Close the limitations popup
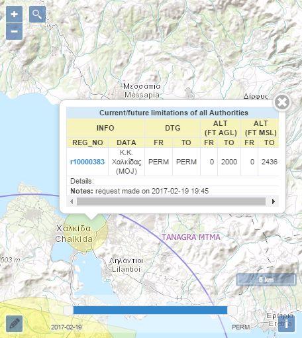This screenshot has width=302, height=338. [x=282, y=102]
